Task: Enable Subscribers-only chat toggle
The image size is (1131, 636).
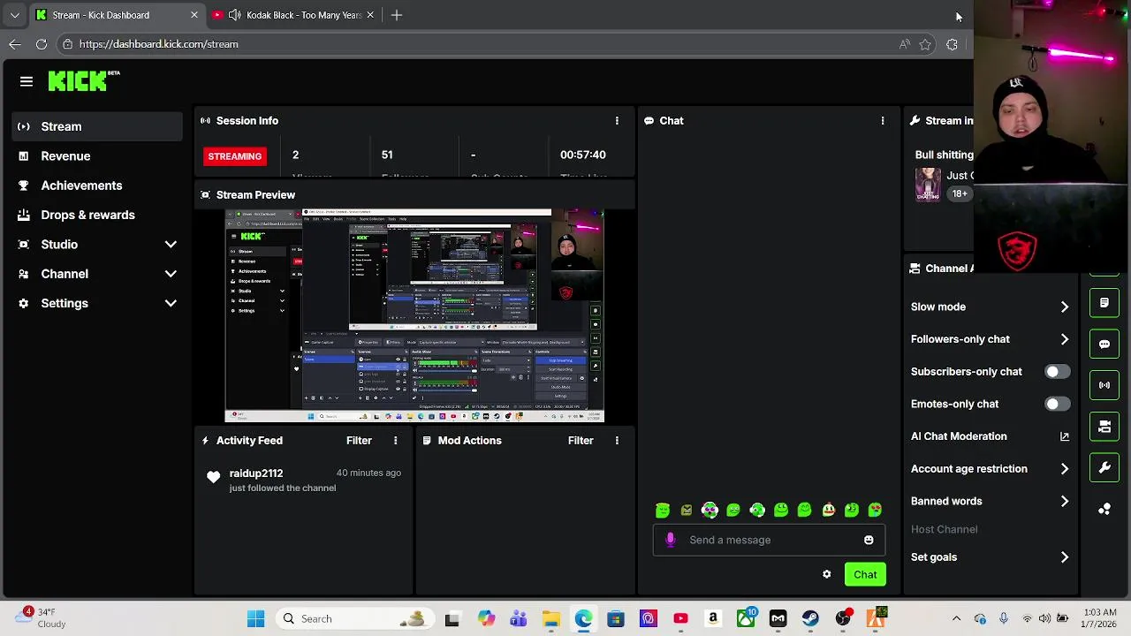Action: tap(1057, 372)
